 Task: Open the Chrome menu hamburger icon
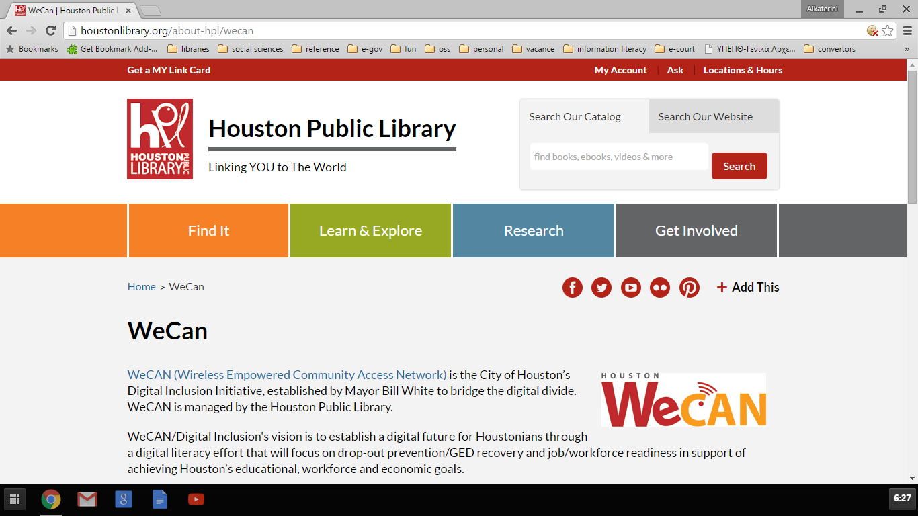pyautogui.click(x=907, y=30)
